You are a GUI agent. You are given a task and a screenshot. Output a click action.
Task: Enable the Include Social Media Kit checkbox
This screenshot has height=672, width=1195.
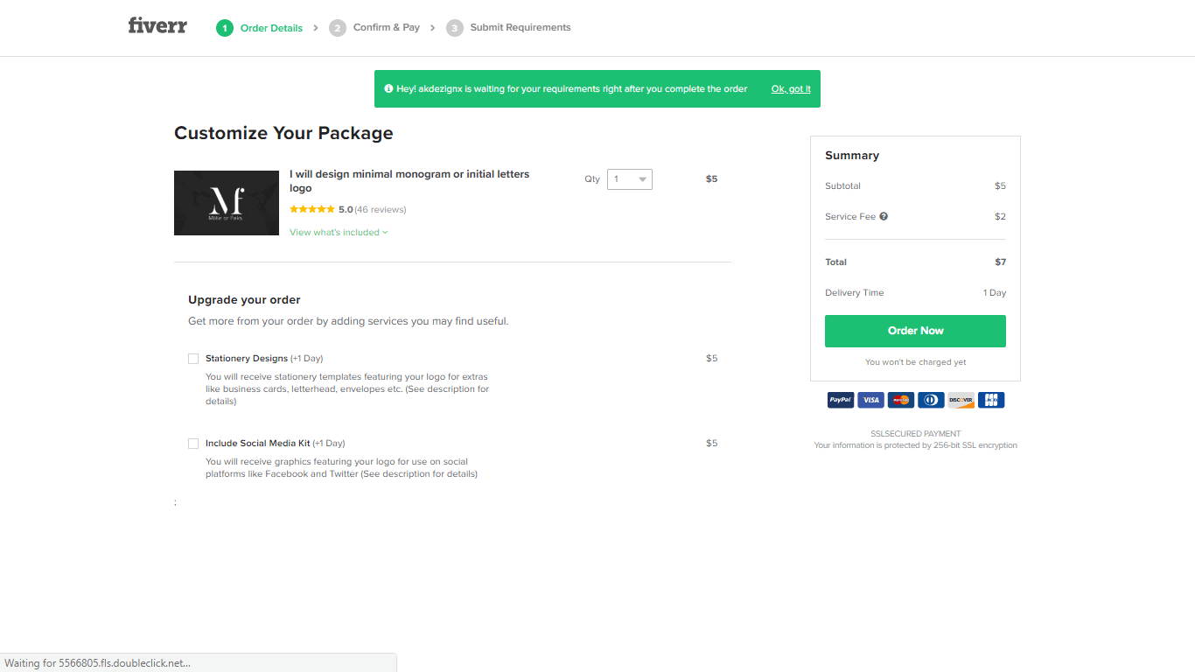pyautogui.click(x=193, y=444)
